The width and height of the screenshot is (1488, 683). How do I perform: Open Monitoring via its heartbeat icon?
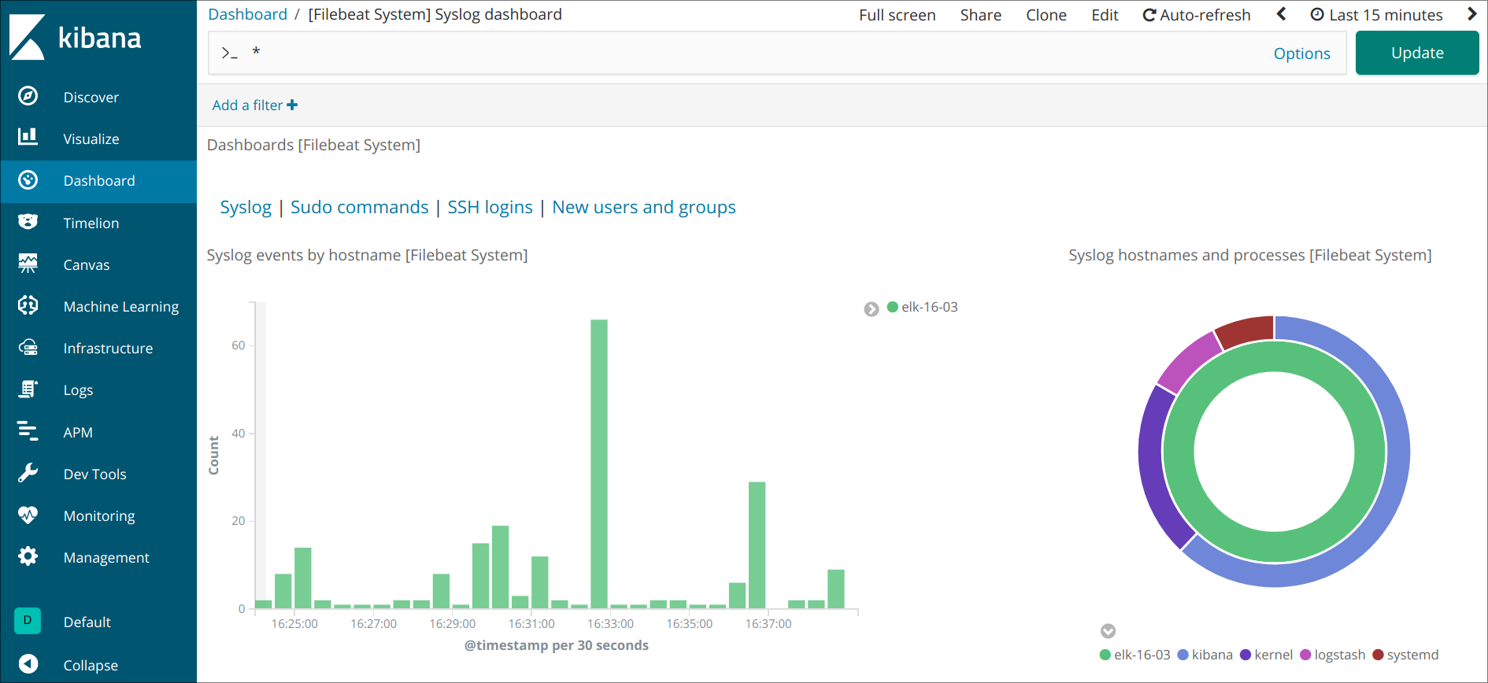[28, 515]
